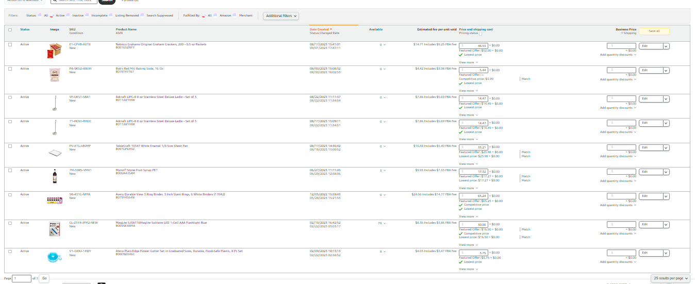Select the Search Suppressed filter
The height and width of the screenshot is (284, 695).
[143, 15]
